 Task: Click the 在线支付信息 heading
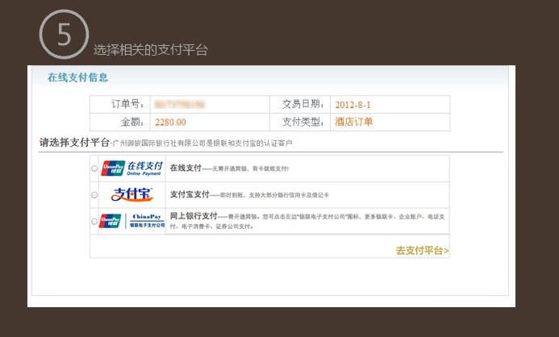pyautogui.click(x=77, y=77)
